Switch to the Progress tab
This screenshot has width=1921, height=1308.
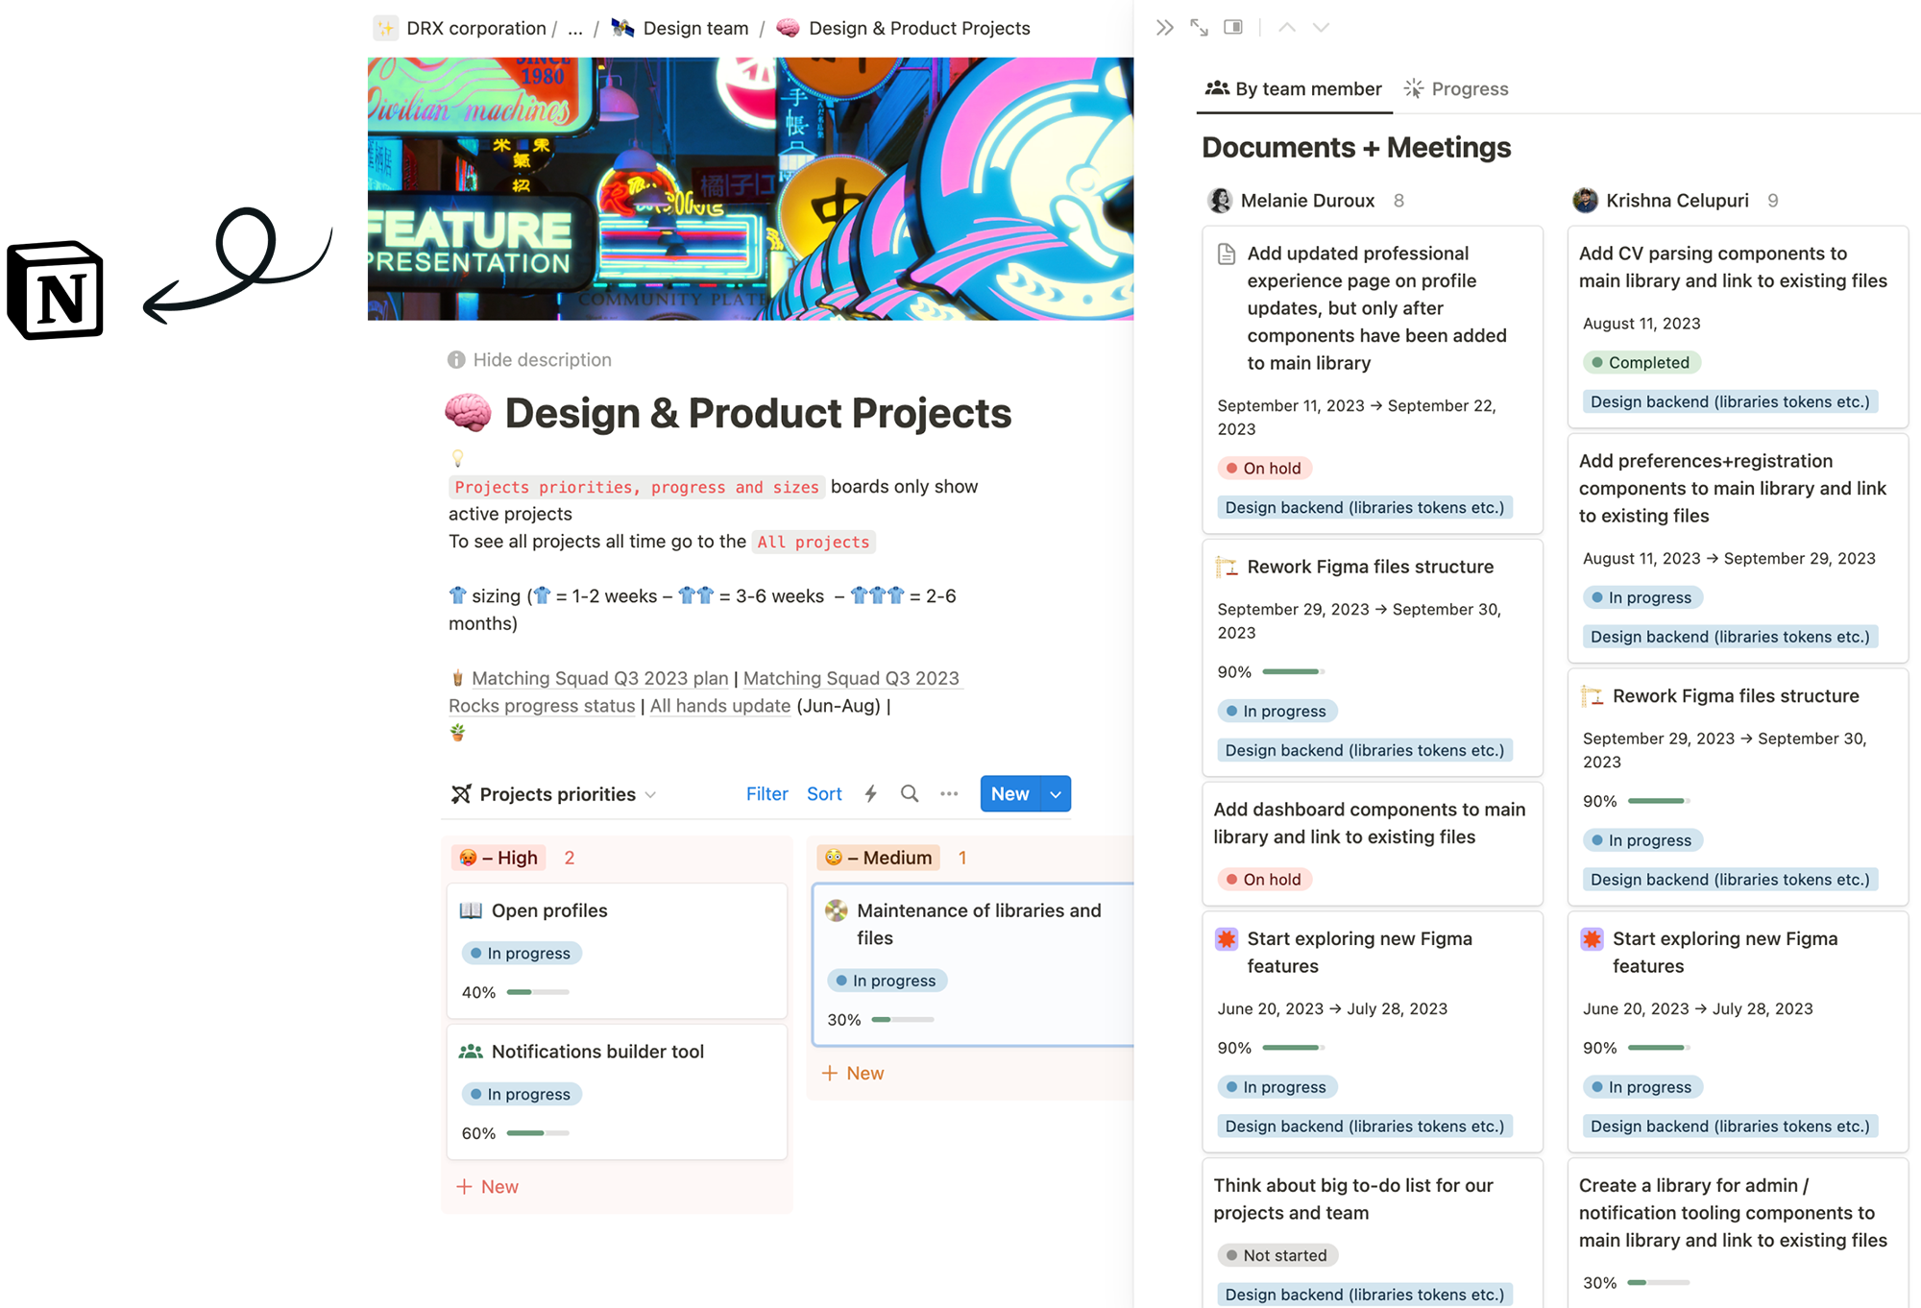1456,89
